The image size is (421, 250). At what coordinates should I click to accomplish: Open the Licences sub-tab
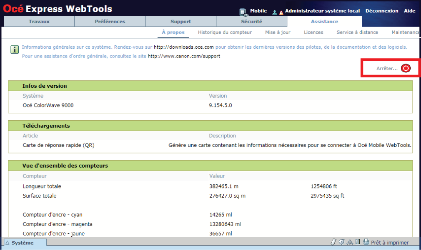click(x=313, y=32)
